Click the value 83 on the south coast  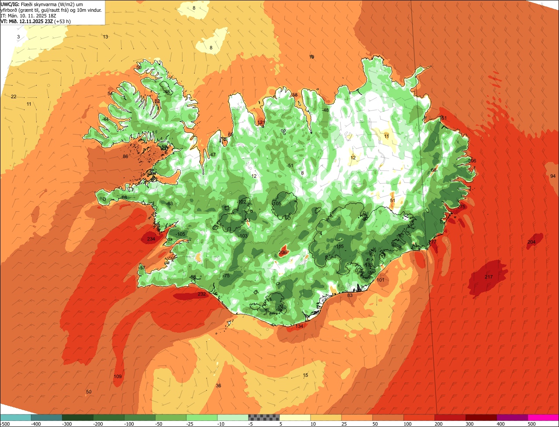point(350,296)
